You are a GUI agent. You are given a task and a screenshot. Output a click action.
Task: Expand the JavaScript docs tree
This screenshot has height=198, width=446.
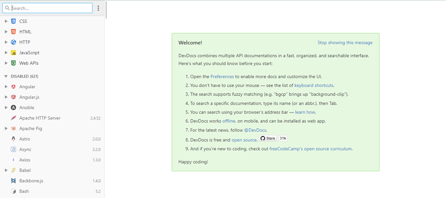[x=6, y=53]
